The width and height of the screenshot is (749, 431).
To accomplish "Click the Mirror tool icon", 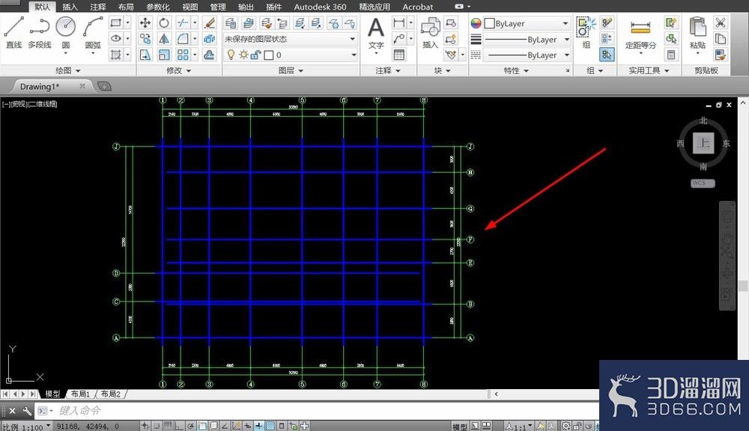I will pyautogui.click(x=164, y=39).
